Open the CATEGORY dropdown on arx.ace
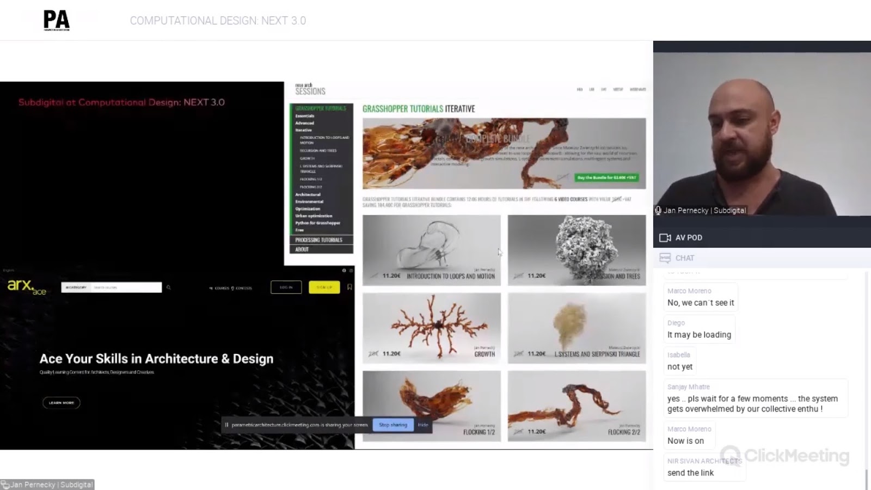 click(76, 287)
